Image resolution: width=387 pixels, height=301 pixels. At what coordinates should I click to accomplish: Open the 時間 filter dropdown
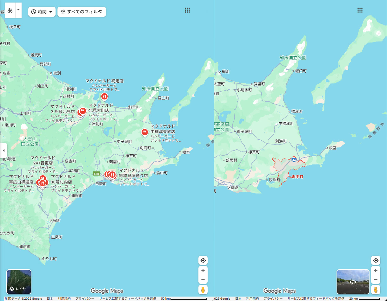pos(42,12)
